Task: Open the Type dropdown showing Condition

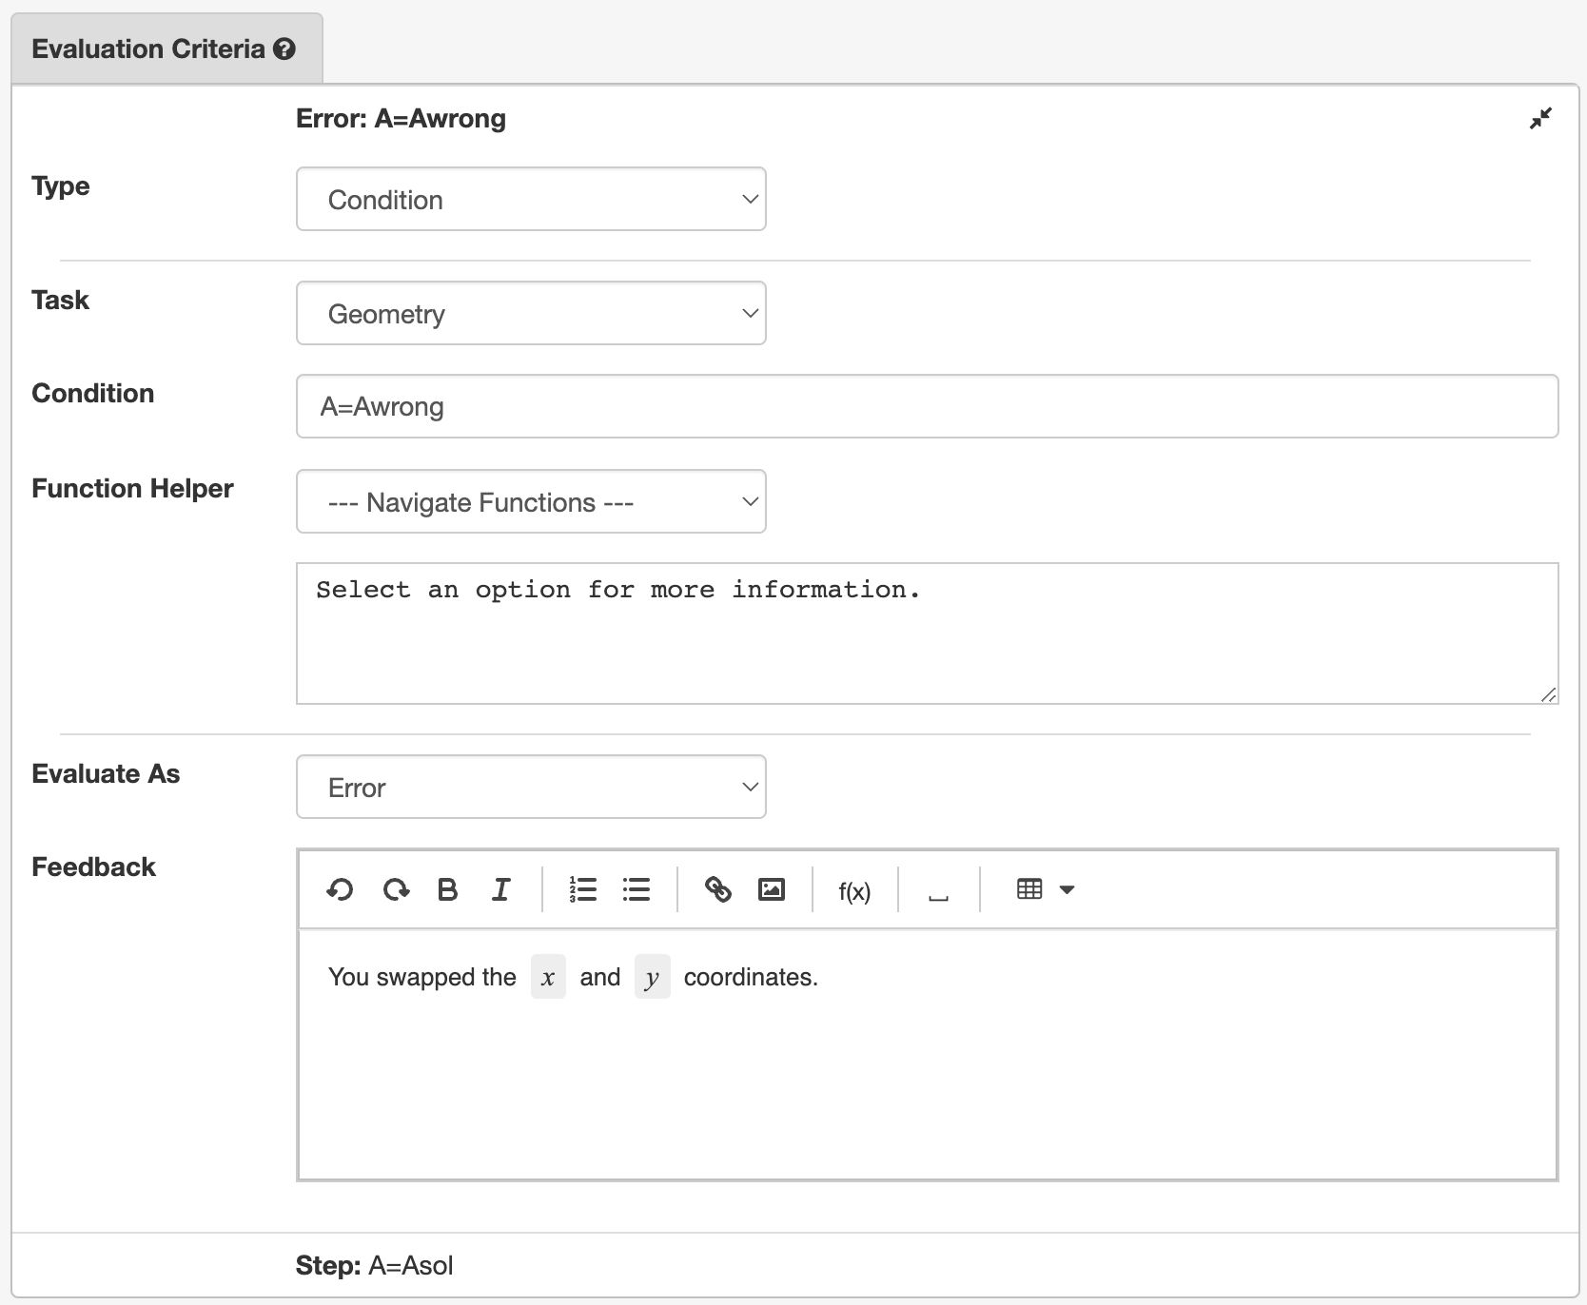Action: (x=531, y=199)
